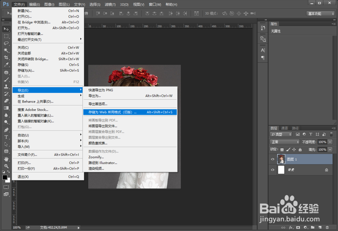
Task: Select the Eraser tool
Action: coord(6,101)
